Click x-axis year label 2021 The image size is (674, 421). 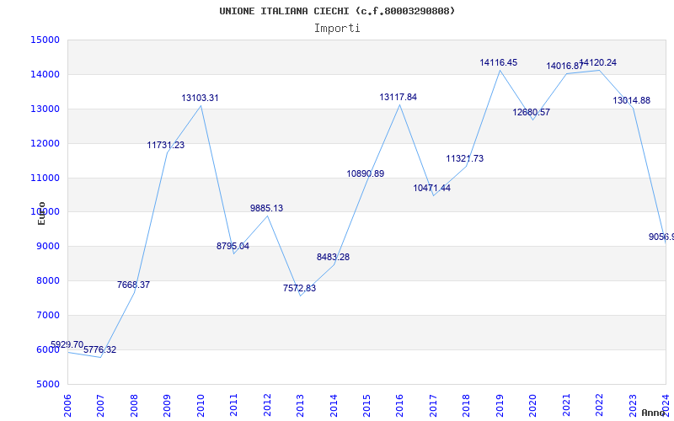(x=566, y=405)
